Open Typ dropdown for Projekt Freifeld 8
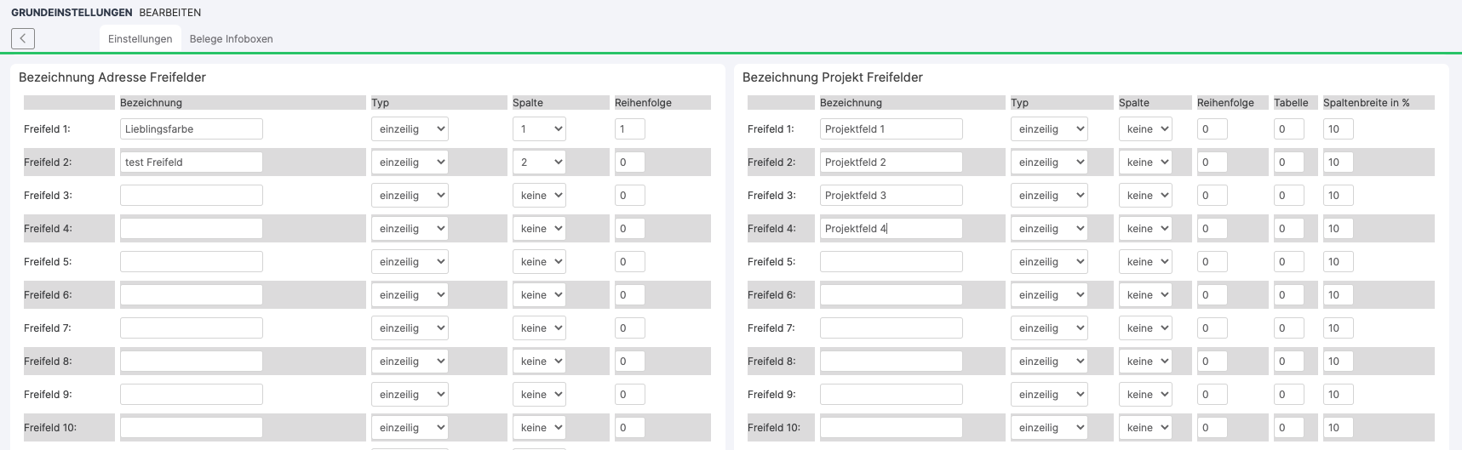Screen dimensions: 1462x450 (1049, 362)
